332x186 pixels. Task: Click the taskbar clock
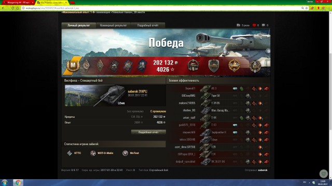click(323, 182)
